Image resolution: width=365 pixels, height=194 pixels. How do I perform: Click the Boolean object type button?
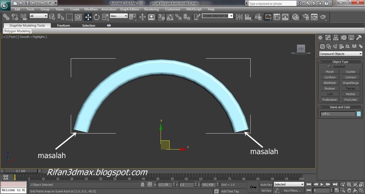(x=330, y=88)
